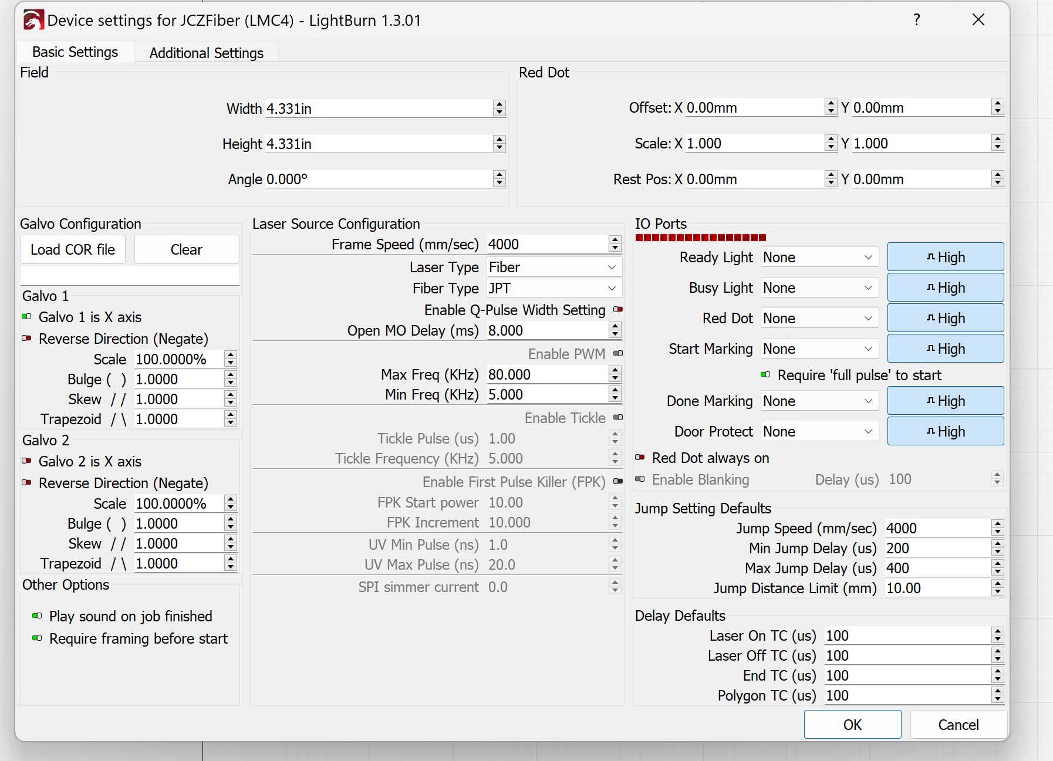Click the Galvo 1 Bulge stepper arrows
The width and height of the screenshot is (1053, 761).
tap(231, 379)
